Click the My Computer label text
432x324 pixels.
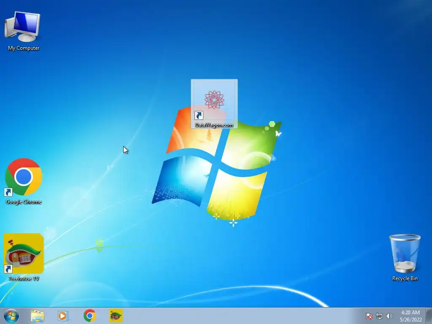[x=24, y=48]
